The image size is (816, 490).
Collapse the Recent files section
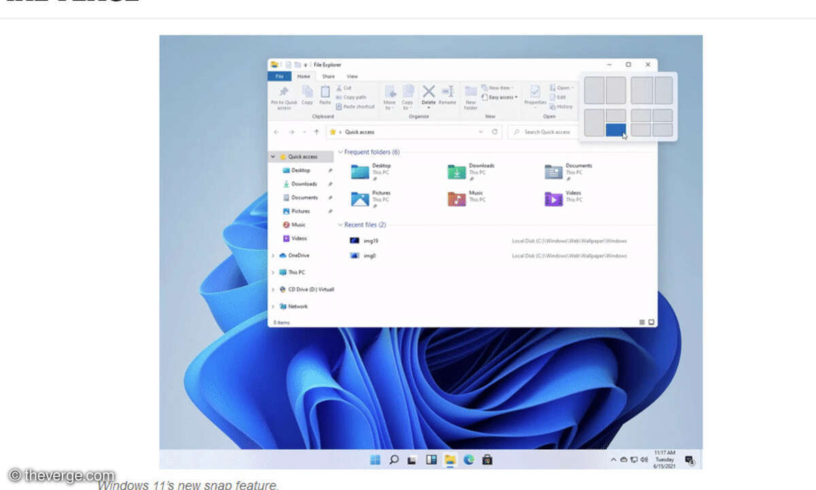click(341, 225)
